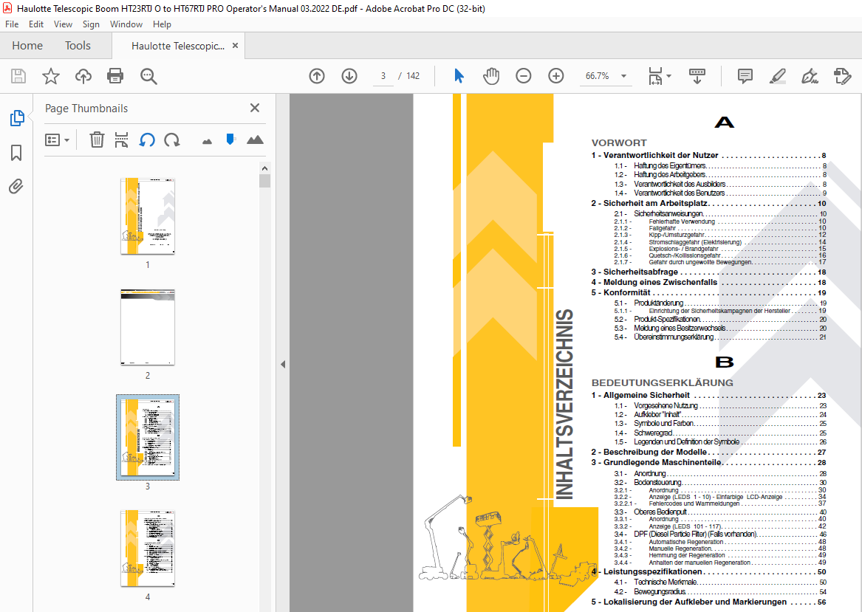Rotate the page clockwise
The width and height of the screenshot is (862, 612).
tap(172, 140)
